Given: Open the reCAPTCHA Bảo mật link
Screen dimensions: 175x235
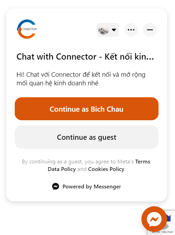Looking at the screenshot, I should click(156, 232).
